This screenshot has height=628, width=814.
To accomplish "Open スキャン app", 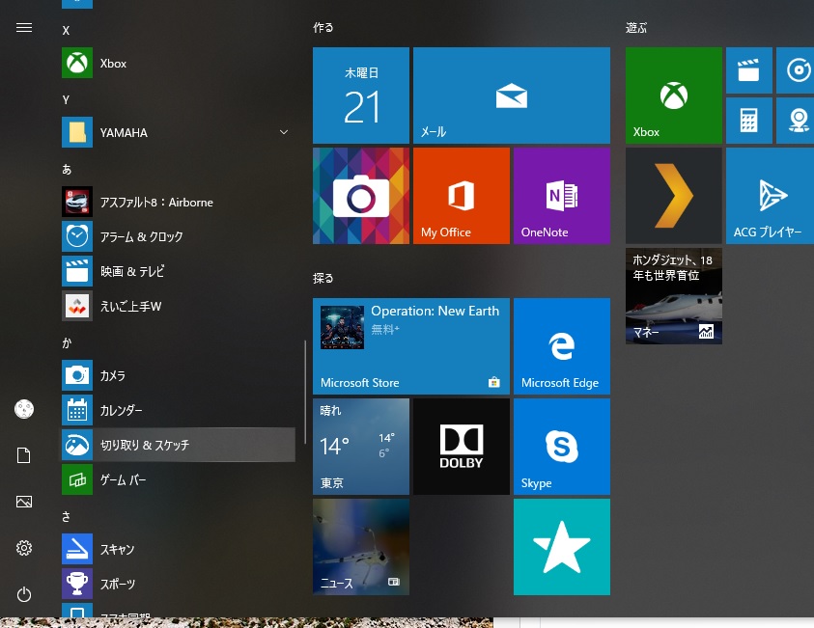I will (178, 549).
